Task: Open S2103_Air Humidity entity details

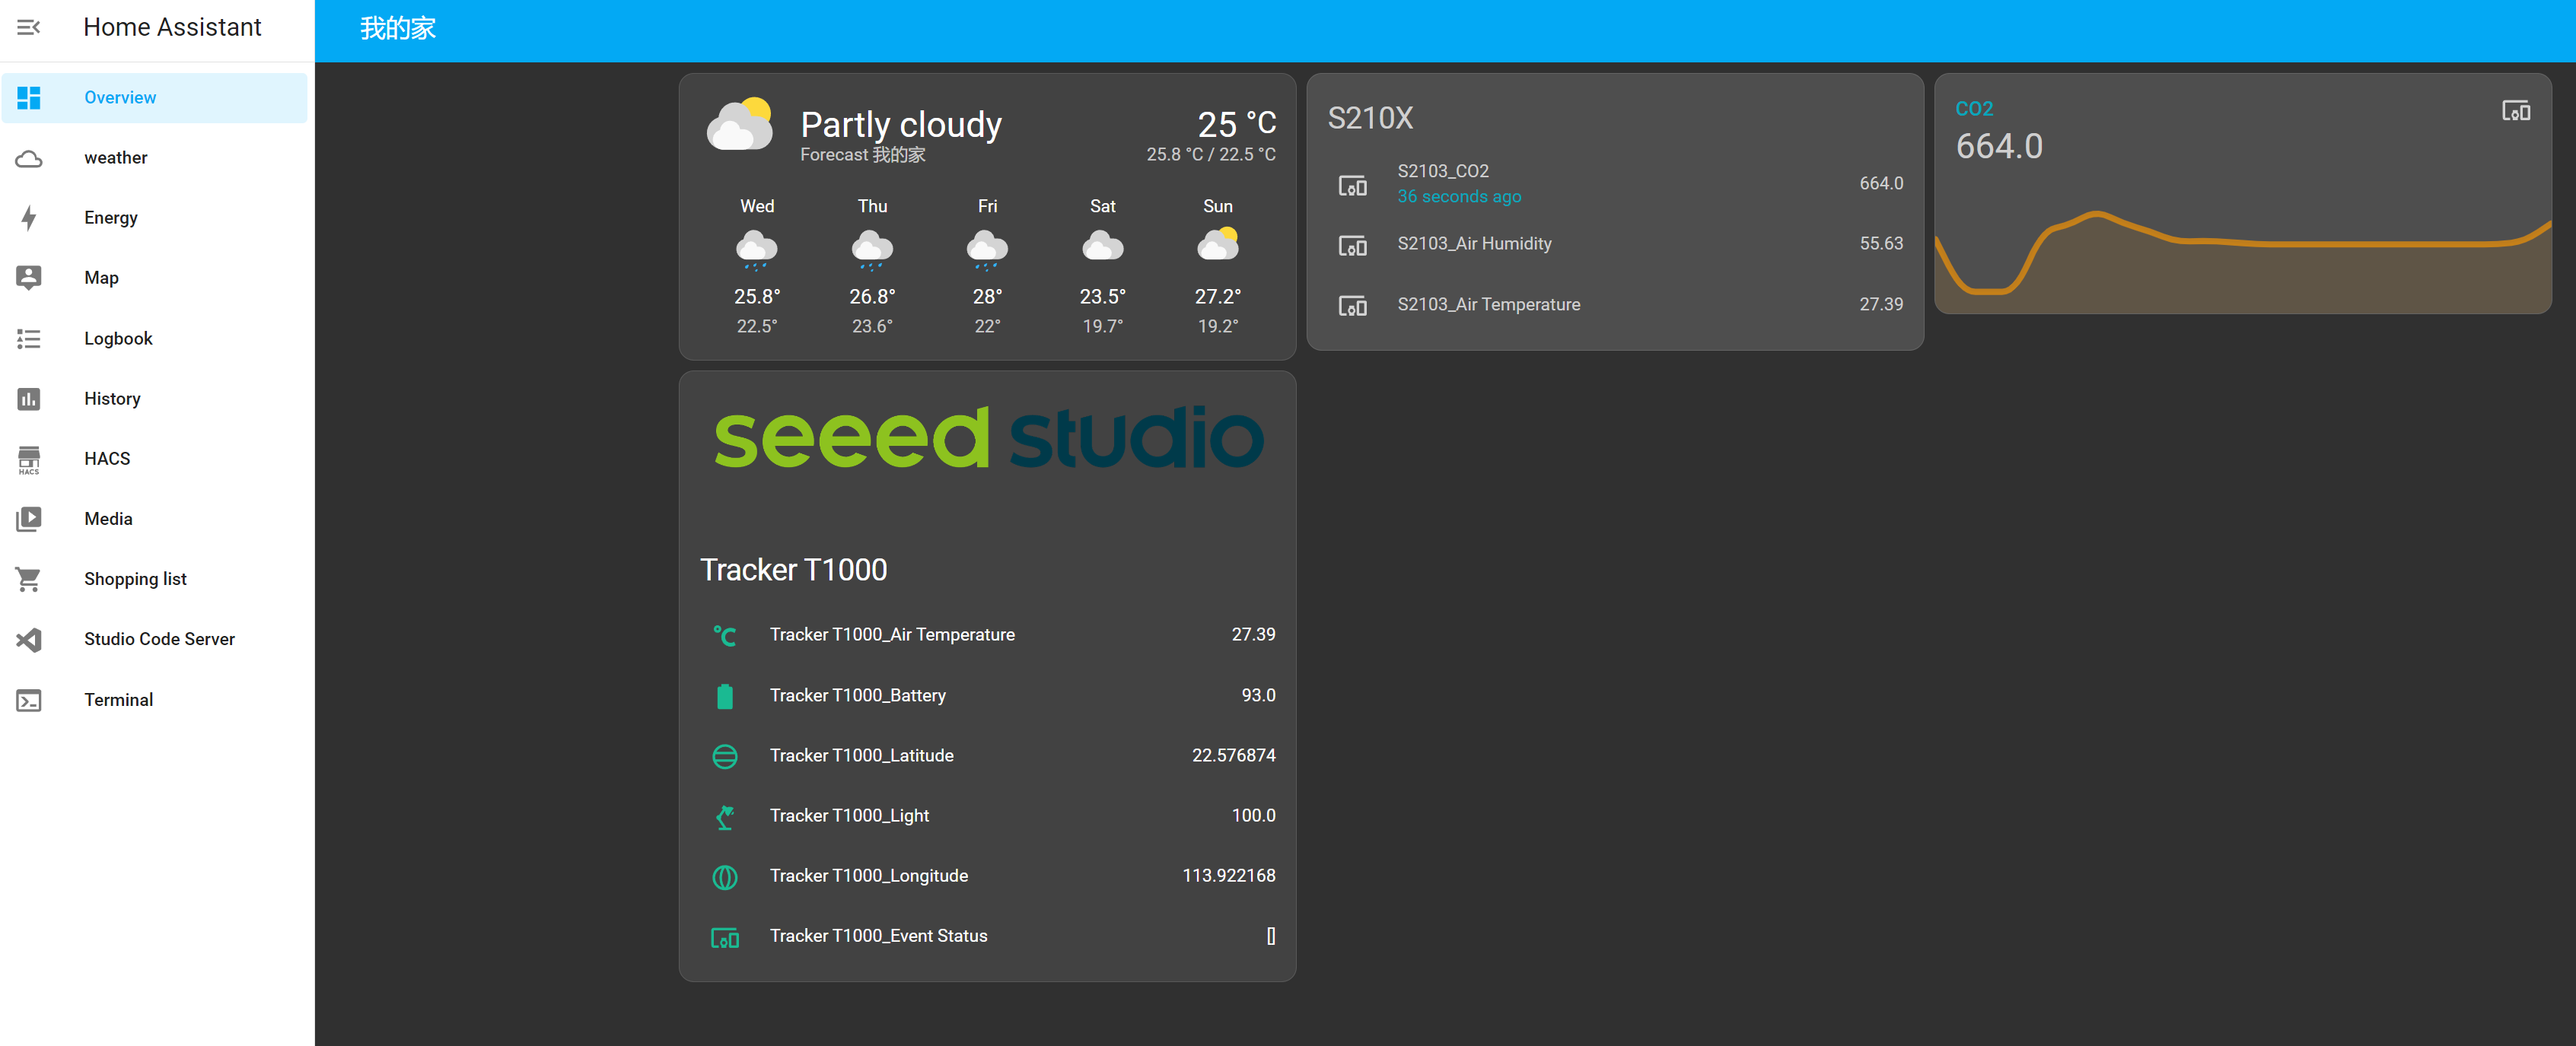Action: [x=1615, y=244]
